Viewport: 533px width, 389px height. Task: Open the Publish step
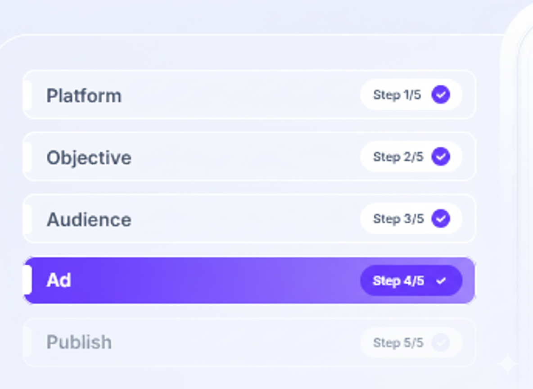[x=203, y=343]
